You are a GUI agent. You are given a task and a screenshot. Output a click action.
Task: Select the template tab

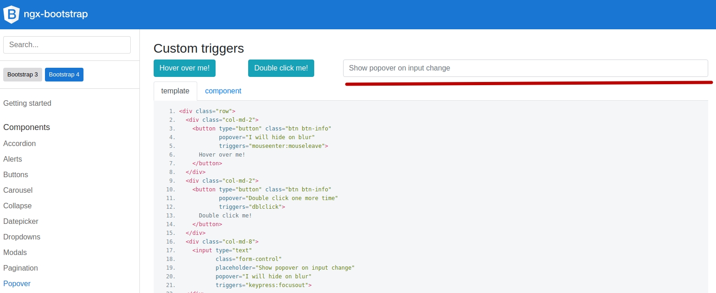[x=175, y=91]
